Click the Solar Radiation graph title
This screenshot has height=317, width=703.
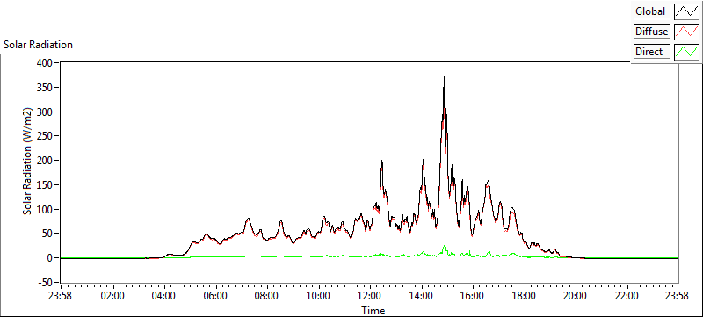tap(38, 45)
